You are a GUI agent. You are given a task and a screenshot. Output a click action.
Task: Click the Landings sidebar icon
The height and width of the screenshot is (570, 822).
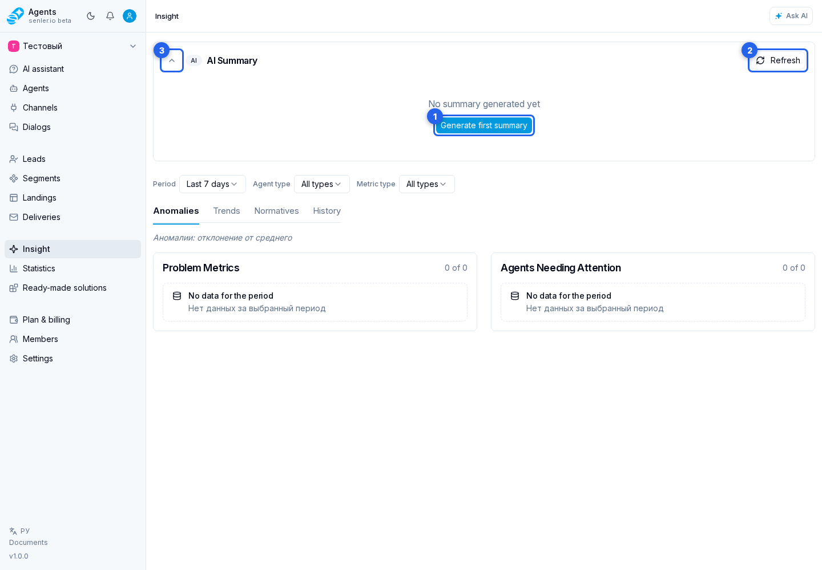[x=14, y=198]
